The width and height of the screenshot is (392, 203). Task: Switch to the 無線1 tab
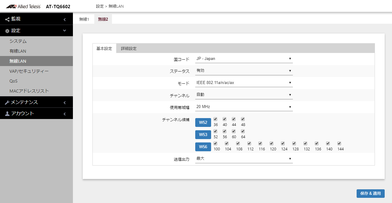[84, 19]
